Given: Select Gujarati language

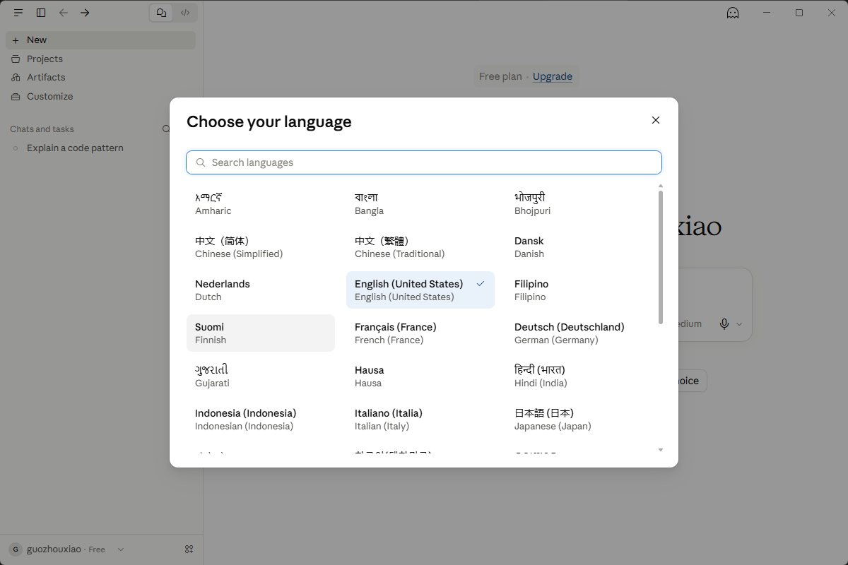Looking at the screenshot, I should coord(261,376).
